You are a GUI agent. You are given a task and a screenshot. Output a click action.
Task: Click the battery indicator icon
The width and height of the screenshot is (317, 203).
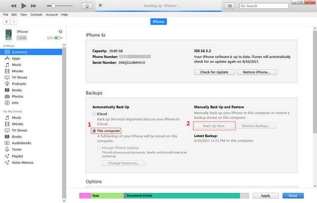click(58, 38)
